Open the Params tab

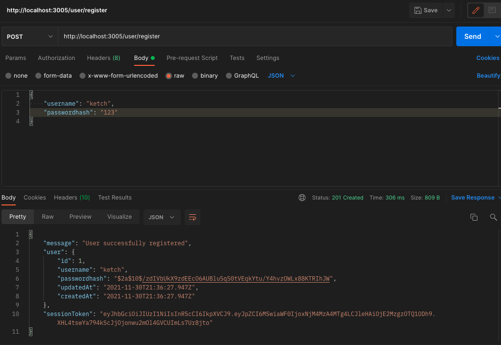click(16, 58)
